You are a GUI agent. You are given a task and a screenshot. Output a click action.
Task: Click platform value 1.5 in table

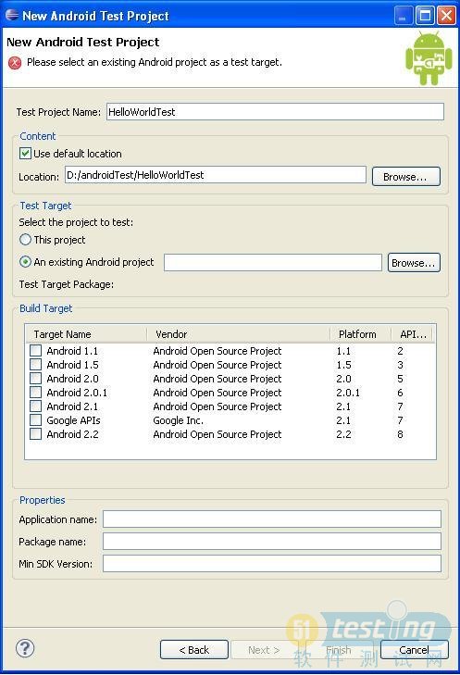[343, 365]
